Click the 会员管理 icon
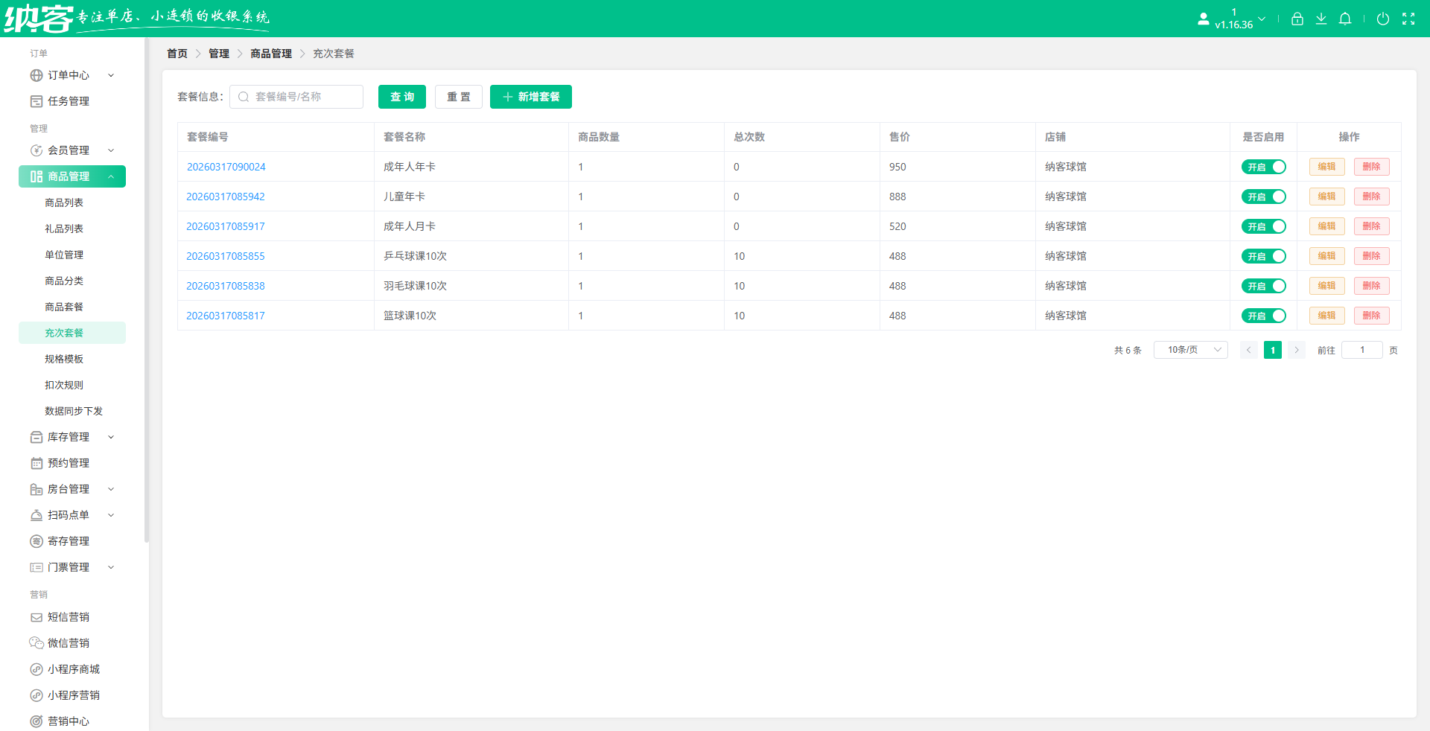Viewport: 1430px width, 731px height. 36,150
